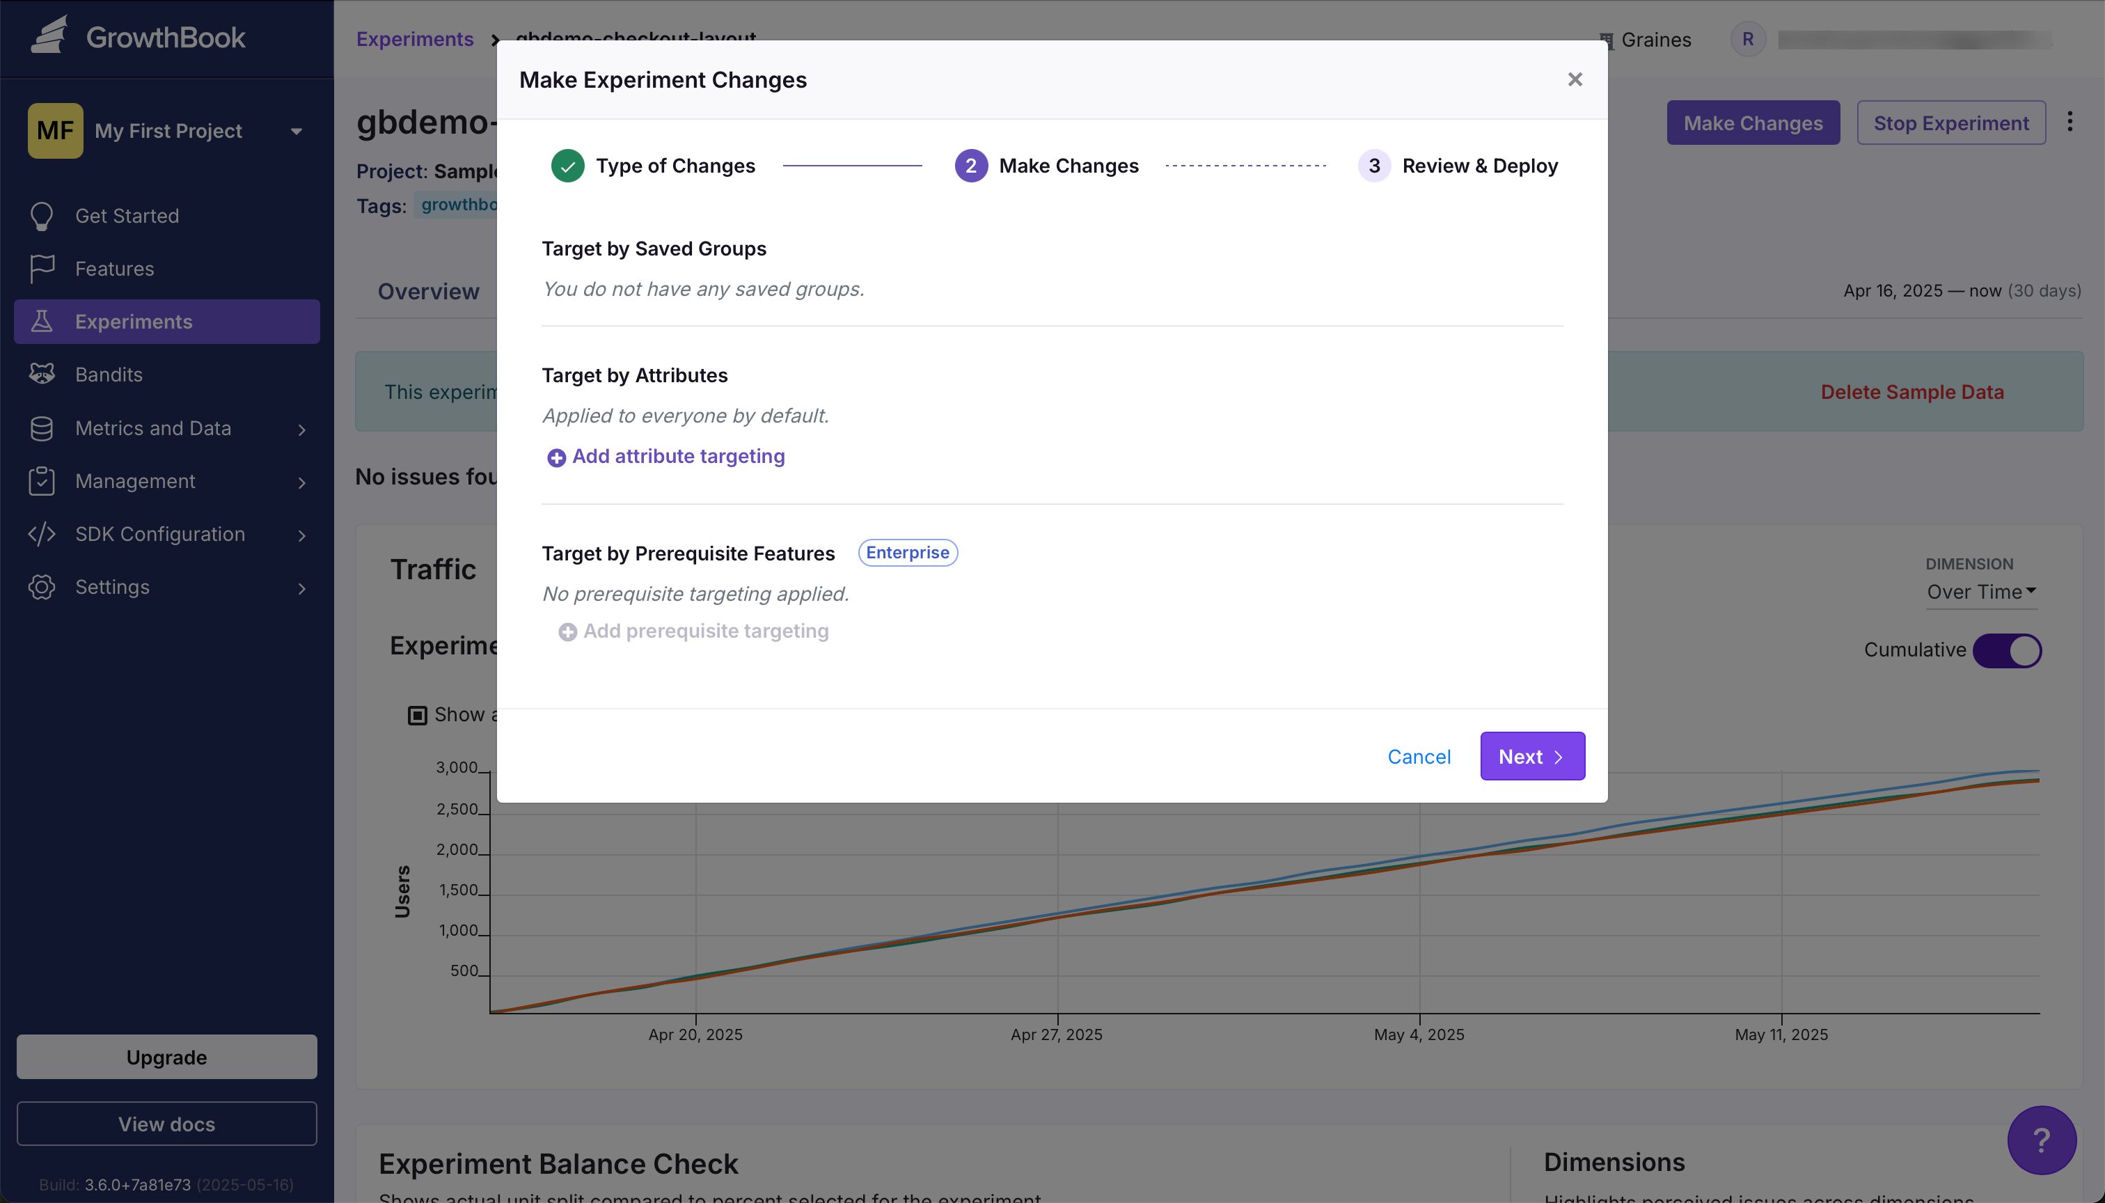This screenshot has width=2105, height=1203.
Task: Click the R user avatar
Action: click(x=1747, y=39)
